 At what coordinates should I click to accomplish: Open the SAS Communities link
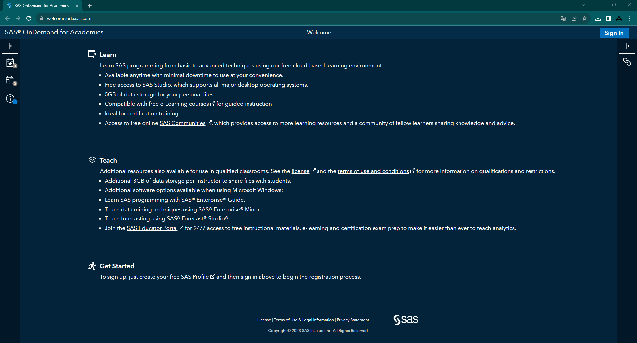tap(182, 123)
